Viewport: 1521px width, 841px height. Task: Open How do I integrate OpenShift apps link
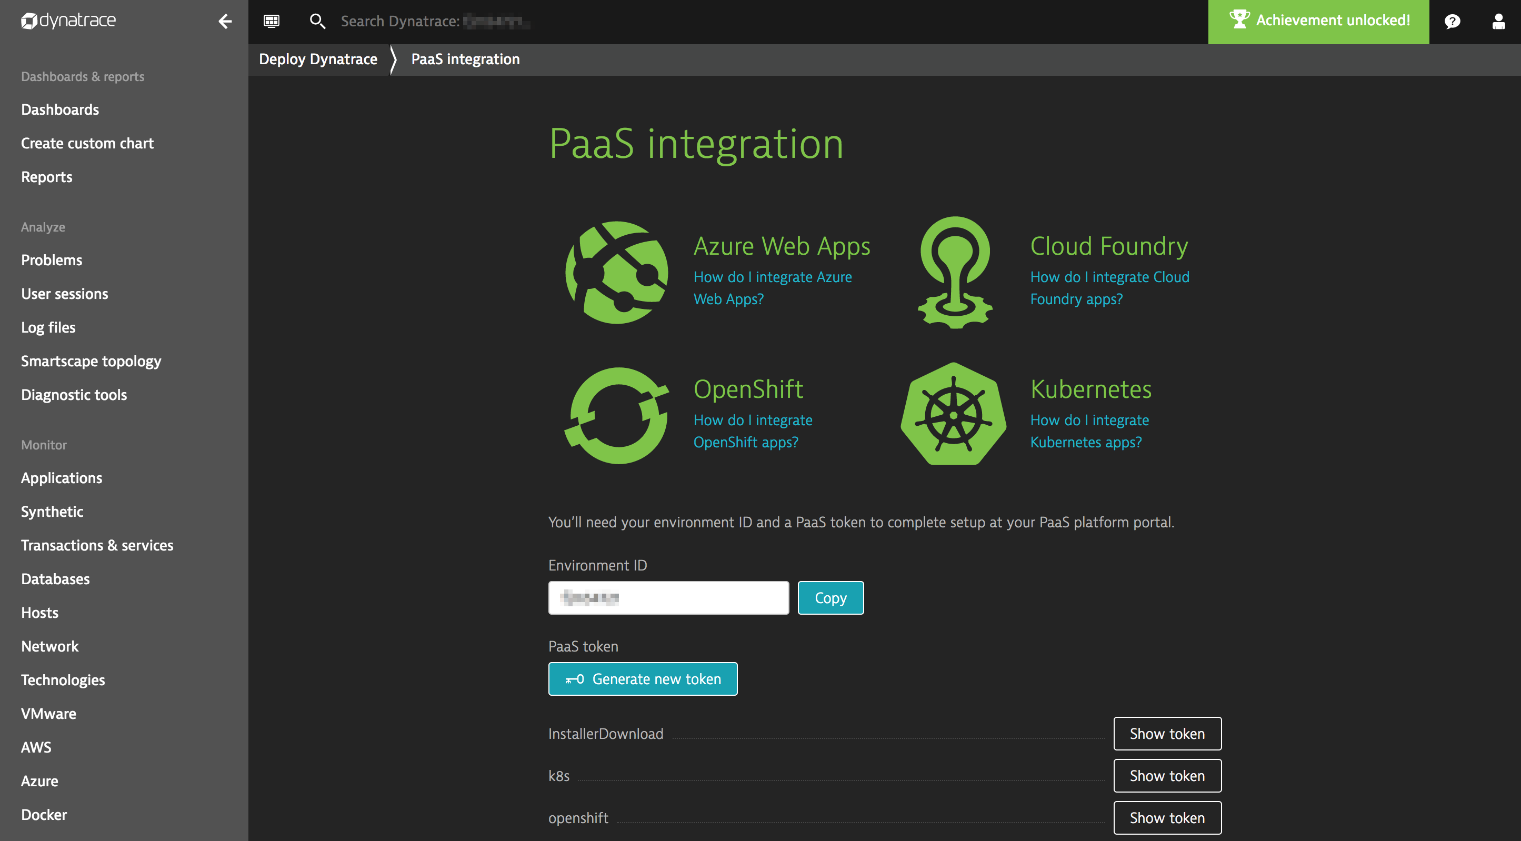[x=753, y=430]
